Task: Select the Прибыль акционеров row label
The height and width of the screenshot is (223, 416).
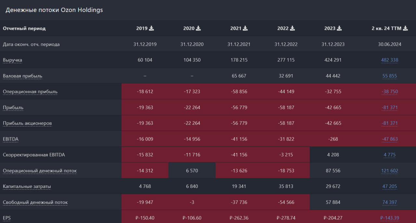Action: pyautogui.click(x=27, y=123)
